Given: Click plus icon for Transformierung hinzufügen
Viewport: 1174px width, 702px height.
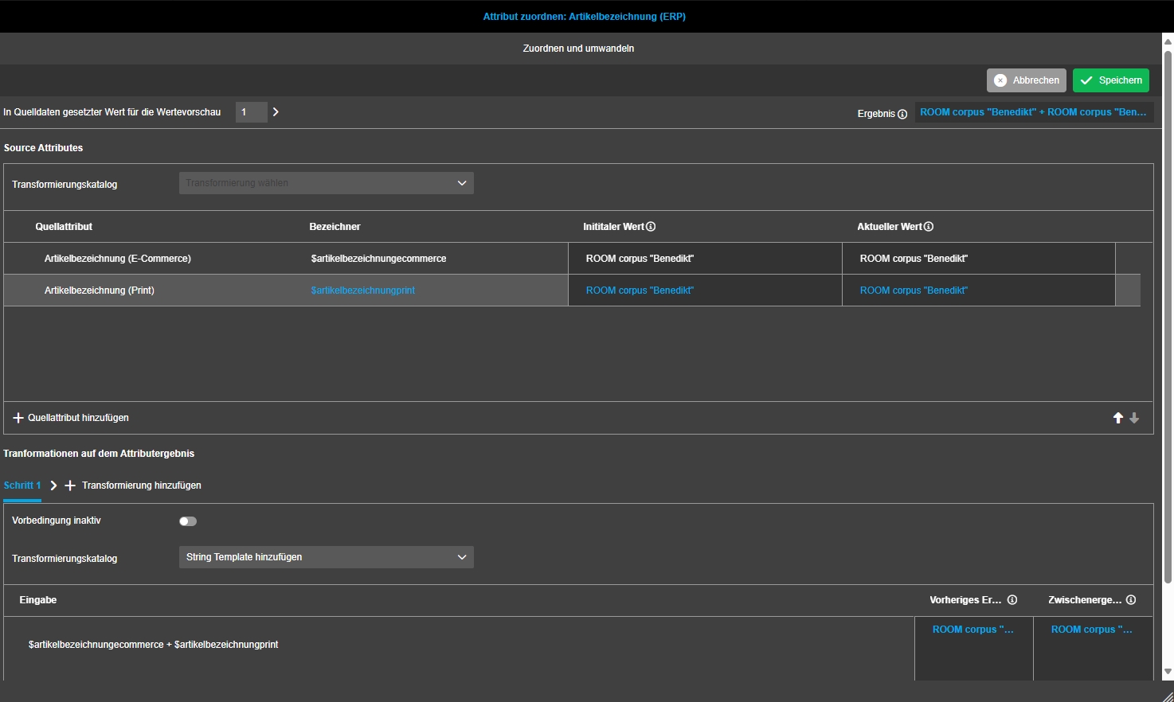Looking at the screenshot, I should [x=70, y=486].
